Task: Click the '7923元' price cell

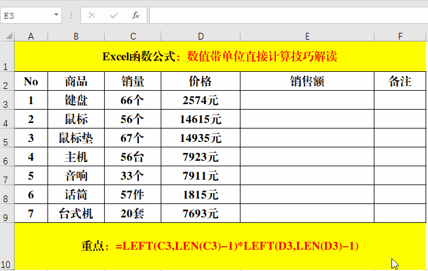Action: coord(201,157)
